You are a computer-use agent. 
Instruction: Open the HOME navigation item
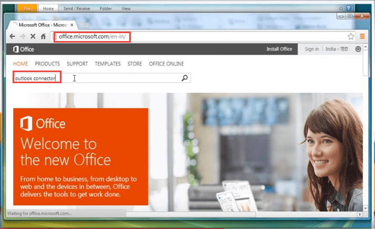[20, 64]
